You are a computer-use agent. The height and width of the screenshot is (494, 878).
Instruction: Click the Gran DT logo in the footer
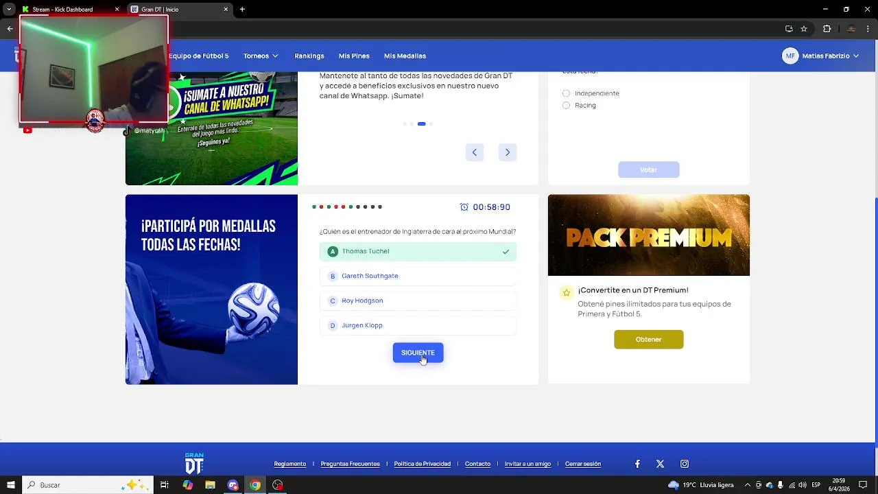point(194,463)
